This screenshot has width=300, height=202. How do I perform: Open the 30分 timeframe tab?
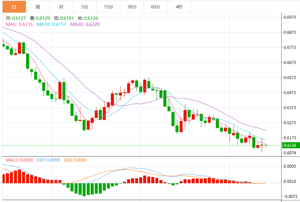(x=132, y=7)
